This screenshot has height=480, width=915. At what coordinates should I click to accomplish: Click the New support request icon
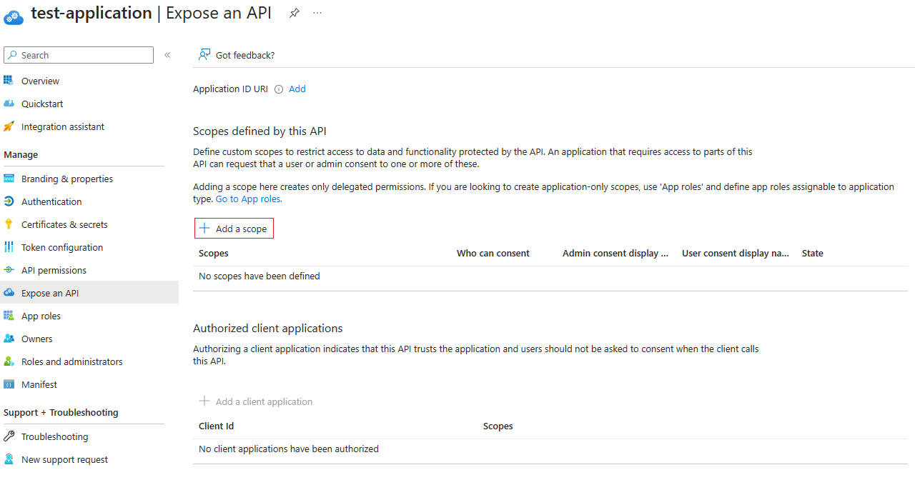[9, 459]
